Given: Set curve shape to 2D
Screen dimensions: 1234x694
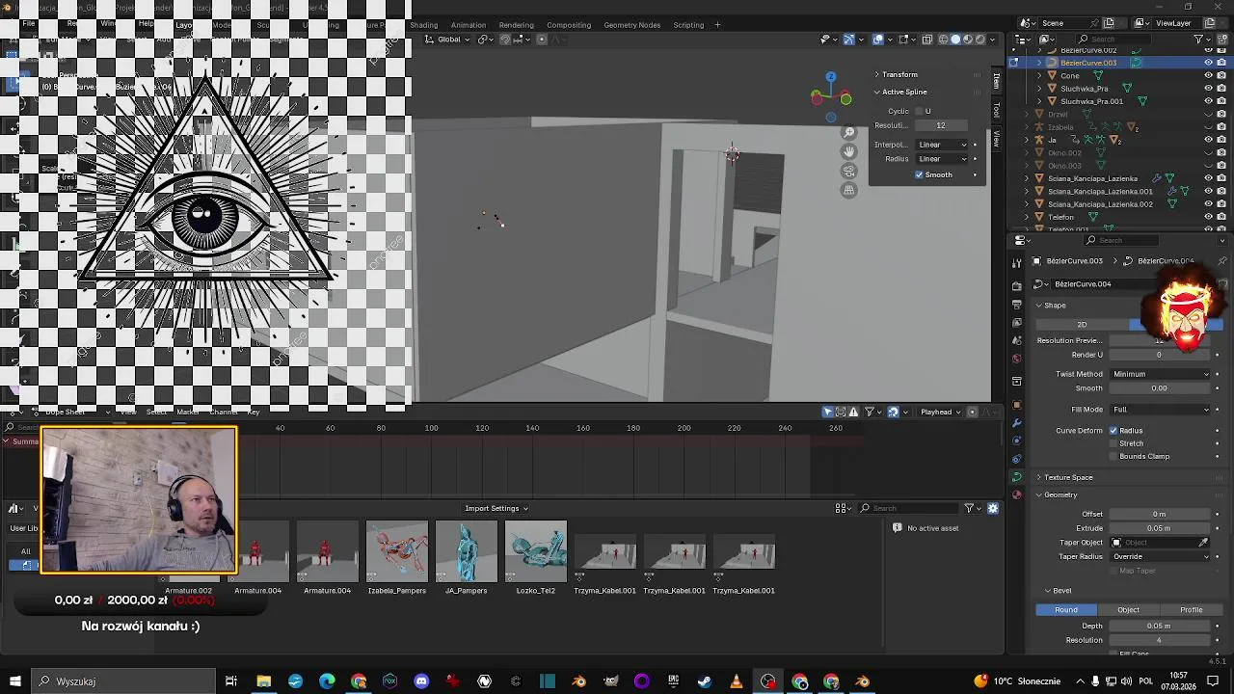Looking at the screenshot, I should coord(1082,325).
